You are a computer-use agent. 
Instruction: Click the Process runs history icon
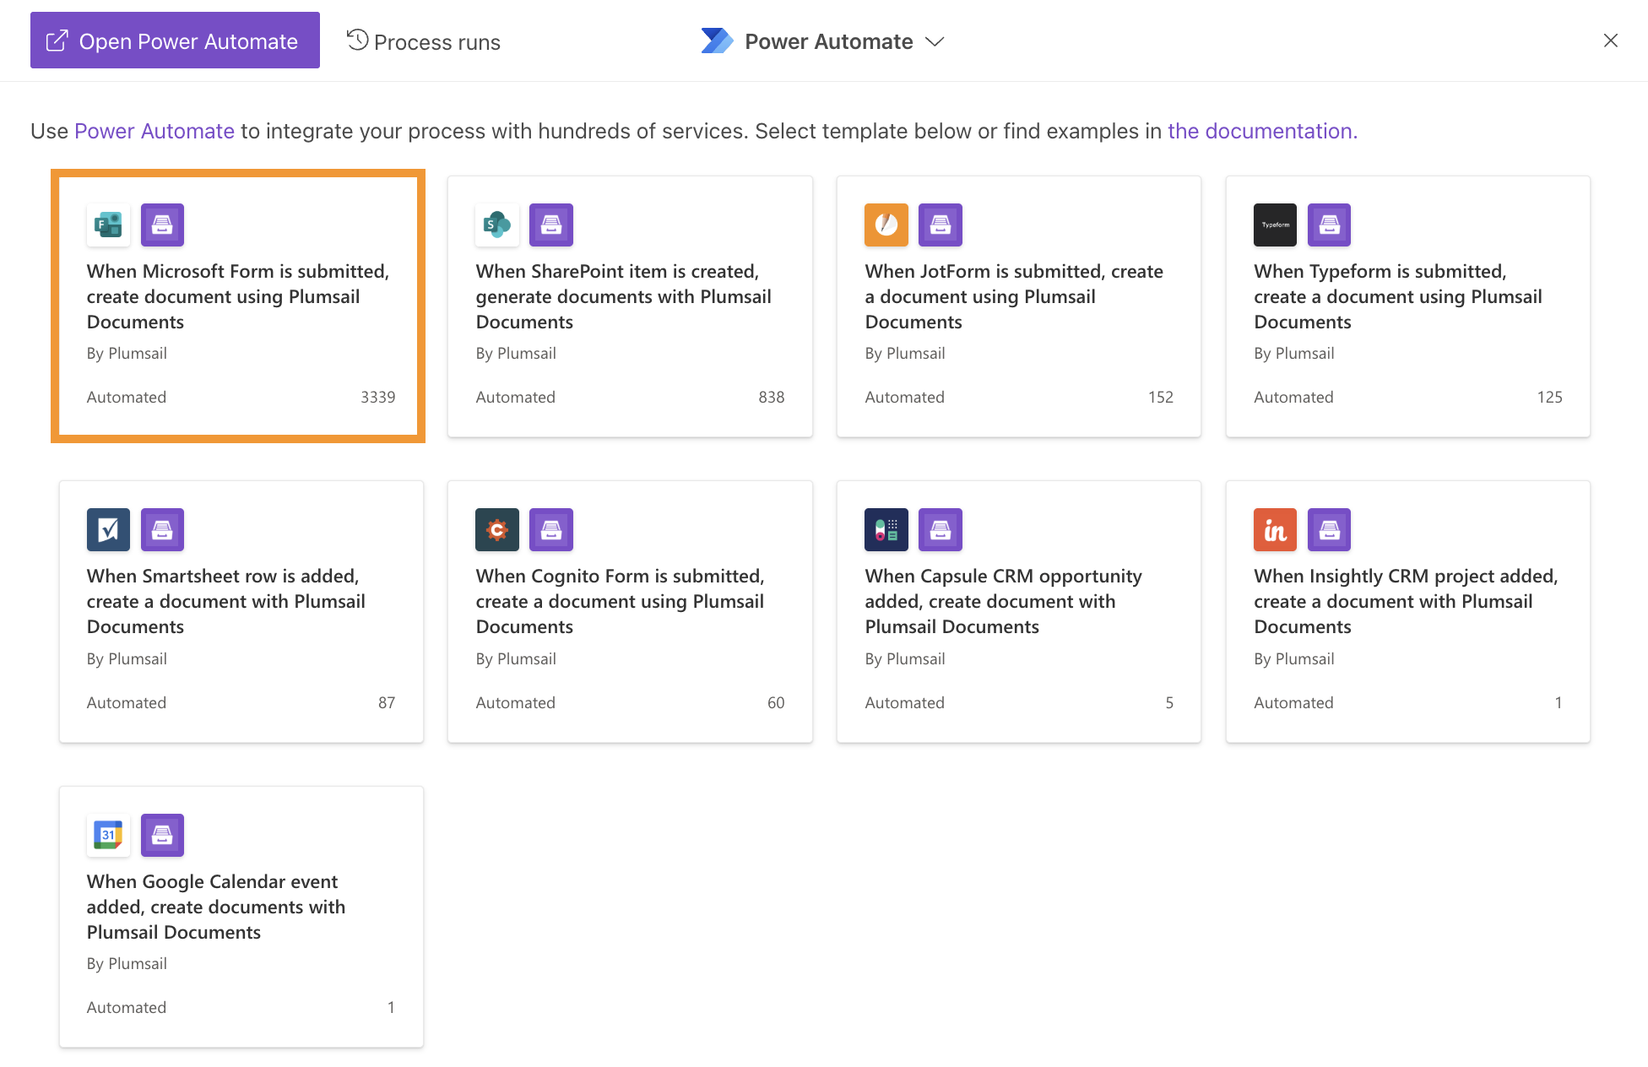(x=357, y=40)
